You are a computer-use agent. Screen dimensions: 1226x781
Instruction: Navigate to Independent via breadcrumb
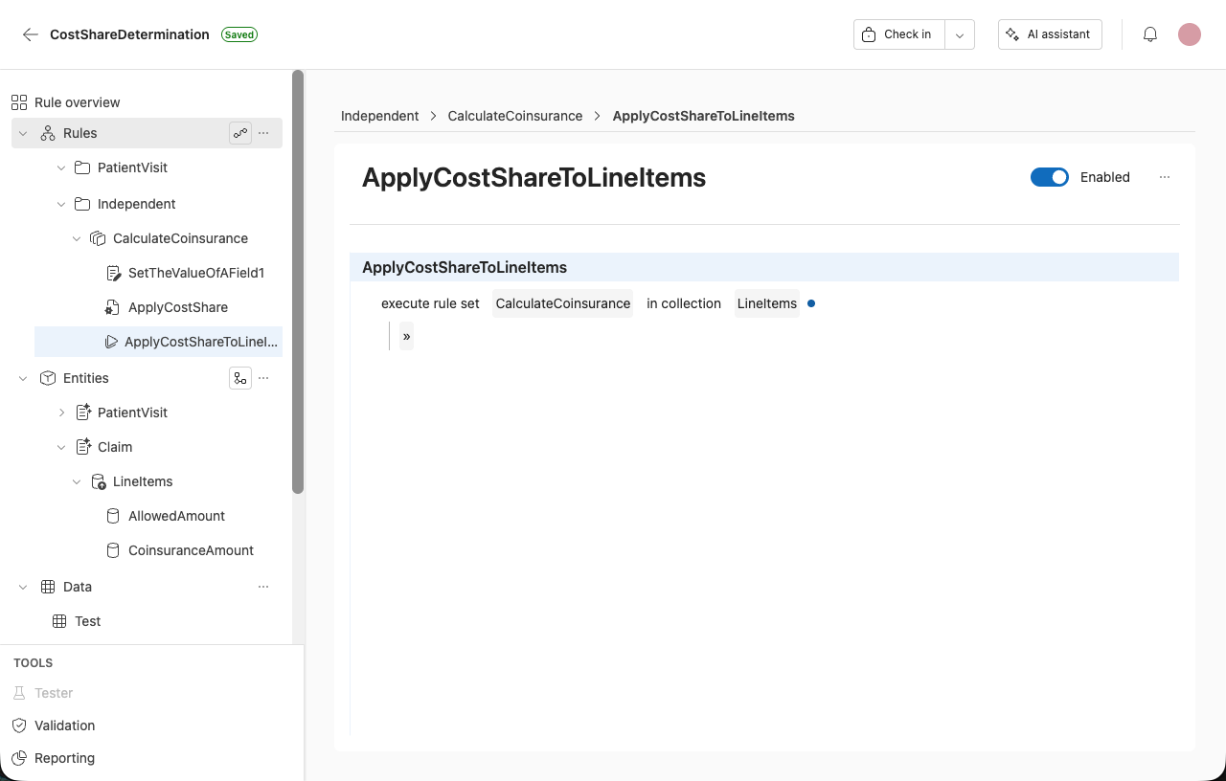tap(379, 115)
